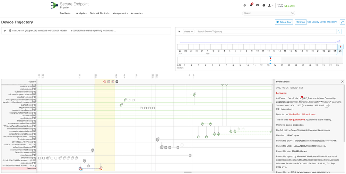Click the 3 compromise events summary text
The width and height of the screenshot is (346, 174).
tap(93, 31)
